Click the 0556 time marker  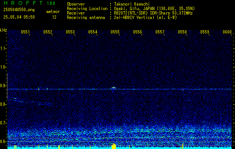137,32
